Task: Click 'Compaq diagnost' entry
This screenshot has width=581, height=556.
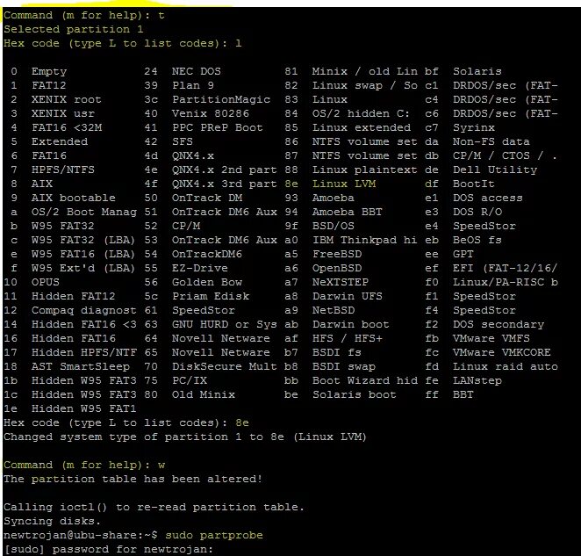Action: pyautogui.click(x=83, y=310)
